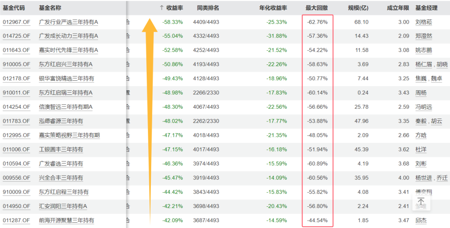
Task: Open fund code 011783.OF
Action: pos(16,121)
